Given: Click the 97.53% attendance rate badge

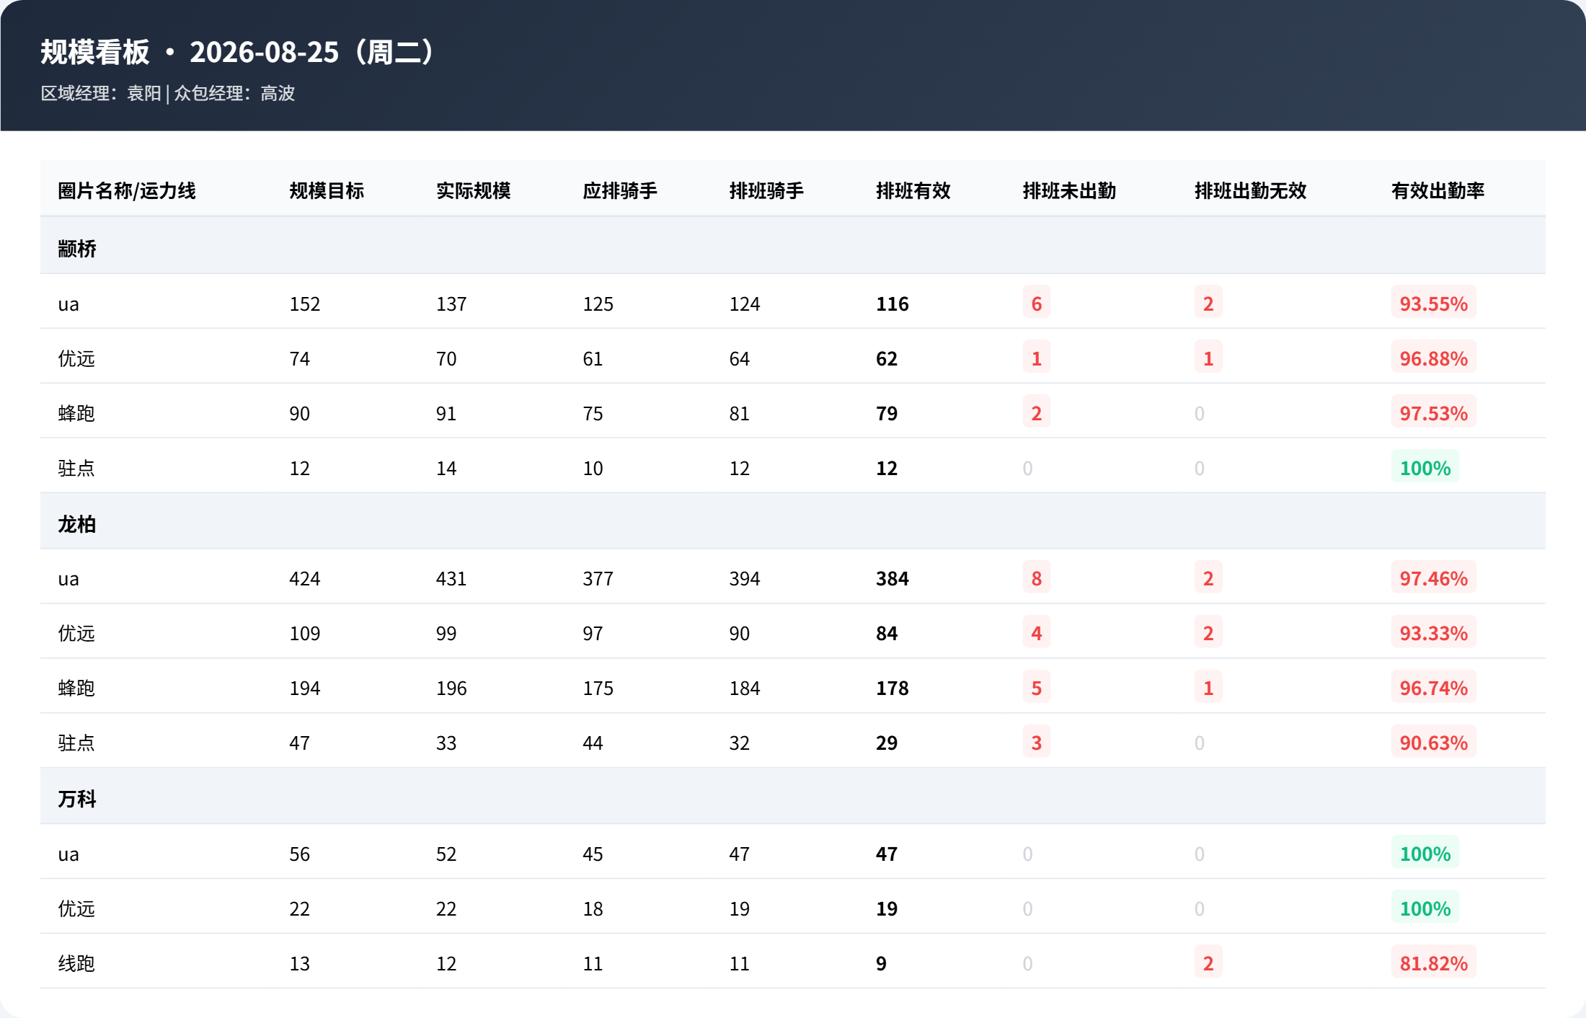Looking at the screenshot, I should click(1433, 412).
